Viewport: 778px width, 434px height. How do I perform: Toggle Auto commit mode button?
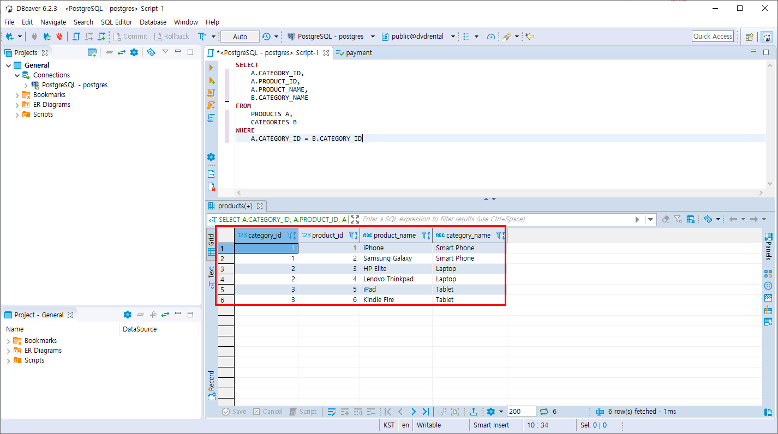pyautogui.click(x=240, y=37)
